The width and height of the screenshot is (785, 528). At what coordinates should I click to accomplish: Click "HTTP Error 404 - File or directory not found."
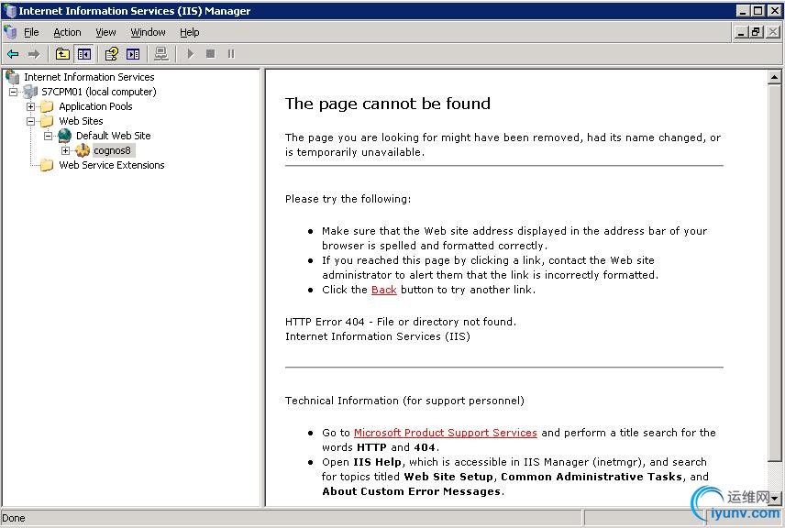(x=401, y=322)
